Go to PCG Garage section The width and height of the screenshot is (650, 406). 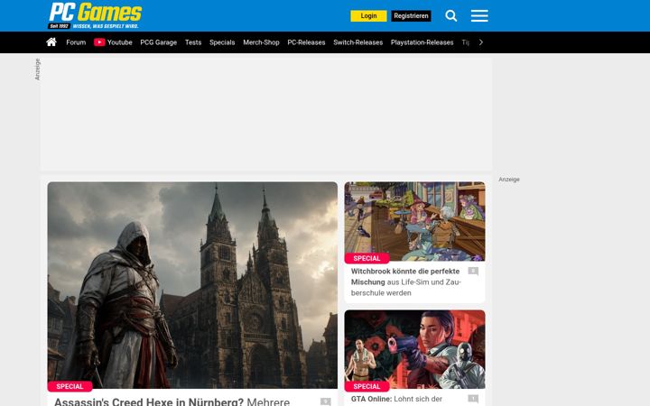pyautogui.click(x=158, y=42)
